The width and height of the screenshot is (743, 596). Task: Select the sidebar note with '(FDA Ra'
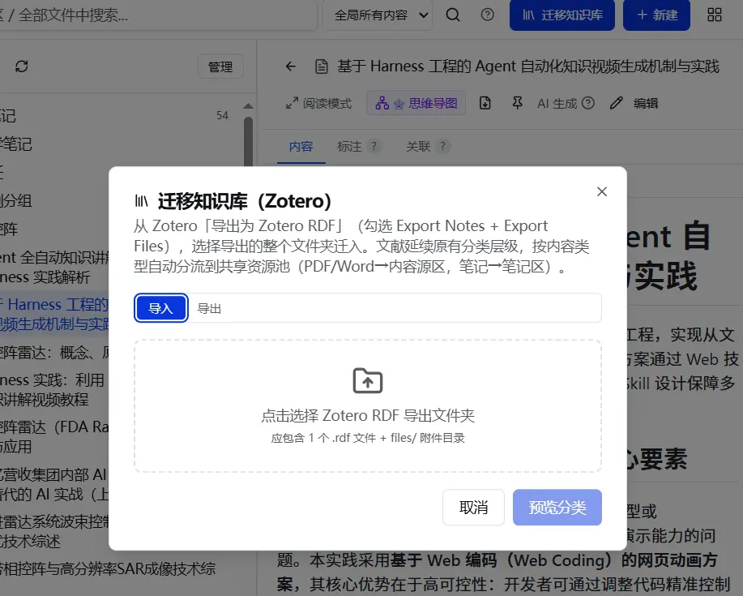pos(54,437)
